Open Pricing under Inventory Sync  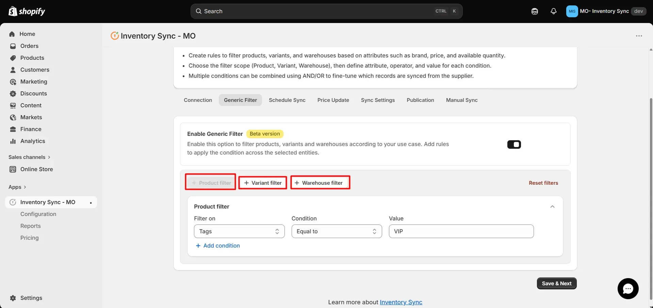pos(29,238)
